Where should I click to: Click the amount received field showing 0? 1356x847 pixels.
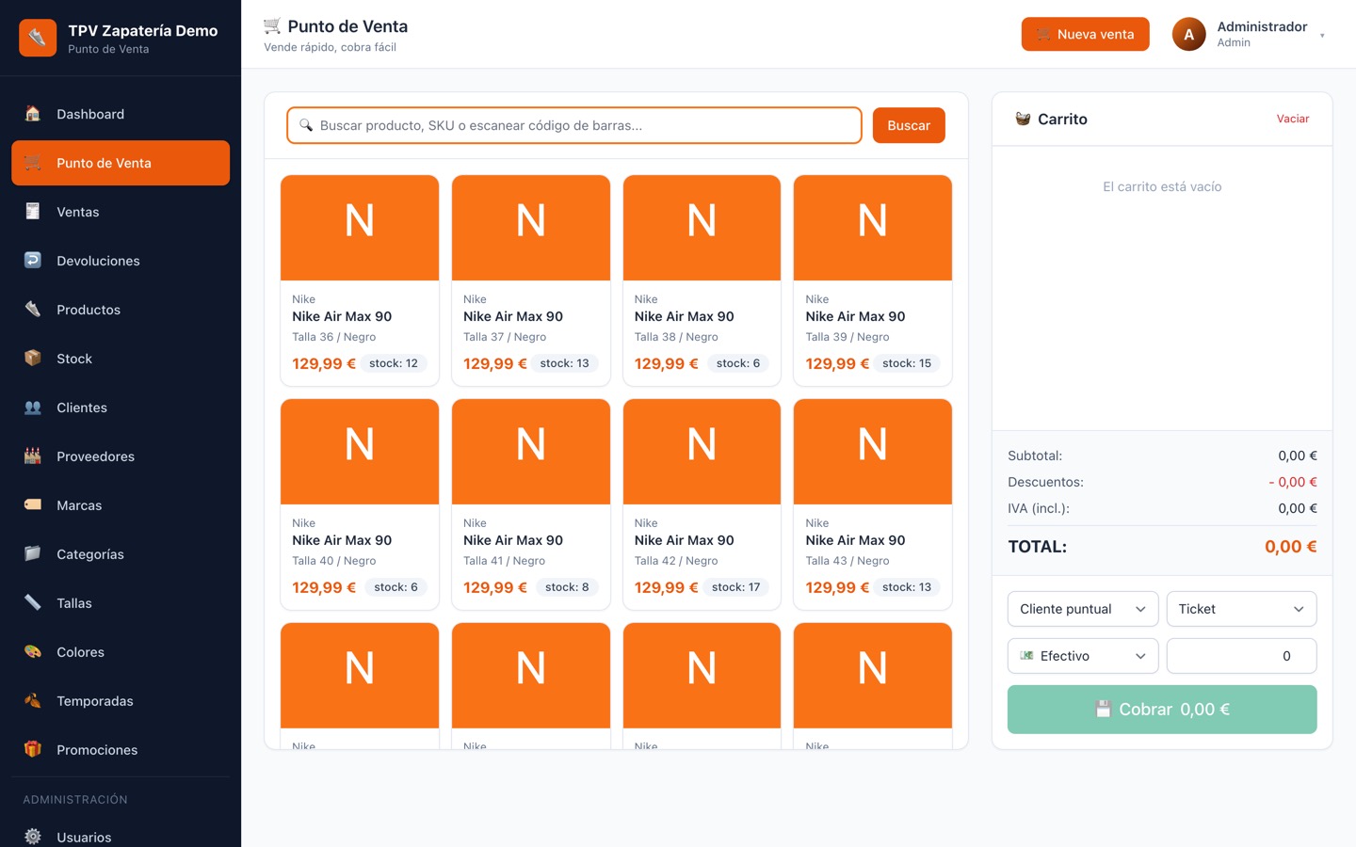1241,656
